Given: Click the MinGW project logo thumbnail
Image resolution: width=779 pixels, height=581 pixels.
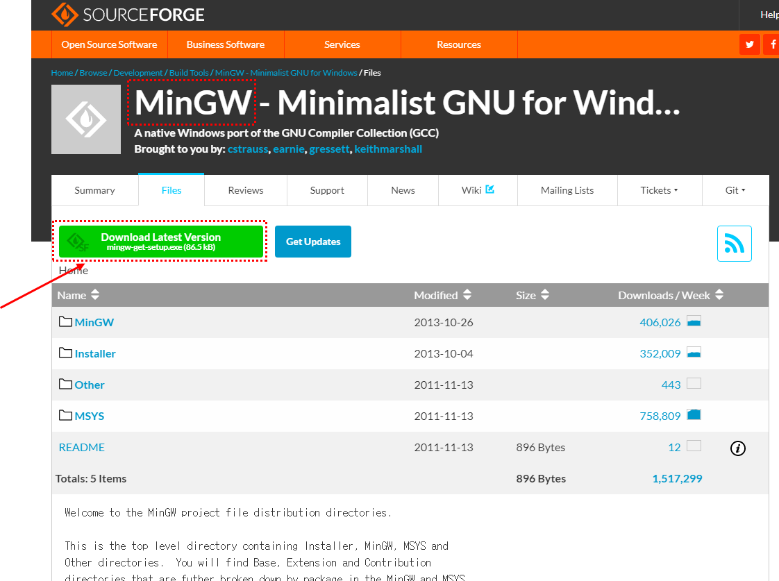Looking at the screenshot, I should [x=86, y=119].
